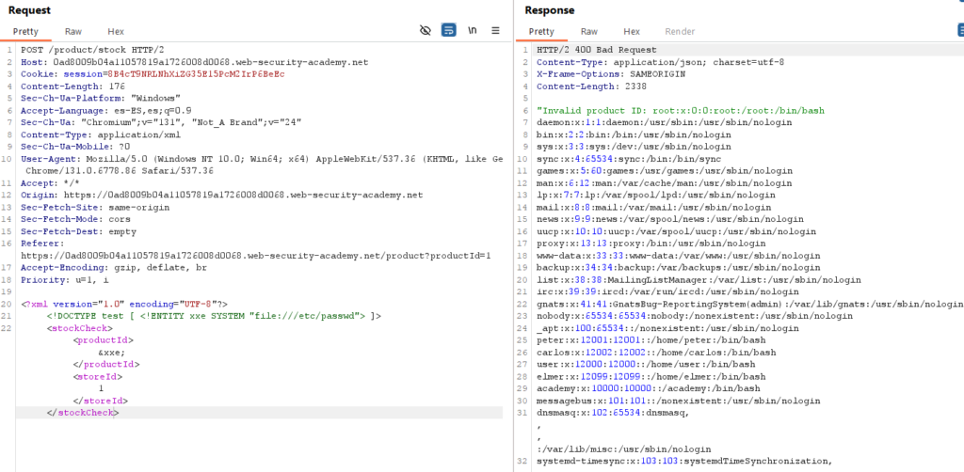Open the Request hamburger options menu

(495, 31)
